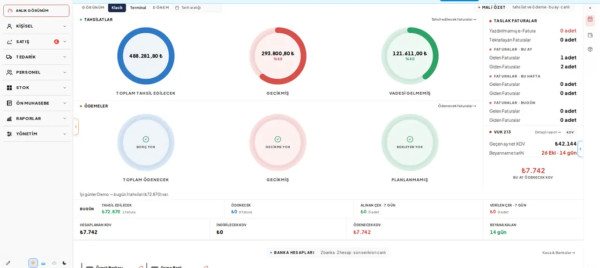The height and width of the screenshot is (268, 600).
Task: Click the Vadesi Gelmemiş green progress ring
Action: 410,56
